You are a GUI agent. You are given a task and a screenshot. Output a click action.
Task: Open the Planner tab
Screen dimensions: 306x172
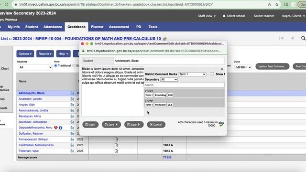(x=97, y=27)
